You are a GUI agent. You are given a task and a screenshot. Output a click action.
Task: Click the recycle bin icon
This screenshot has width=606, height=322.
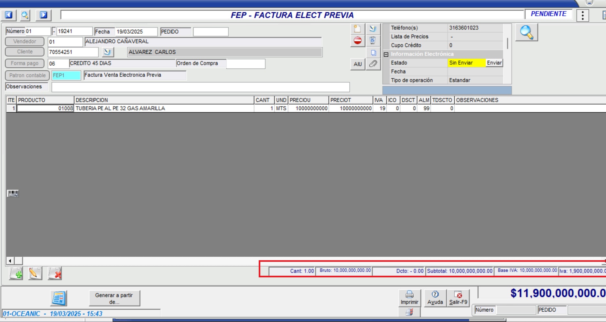(373, 41)
